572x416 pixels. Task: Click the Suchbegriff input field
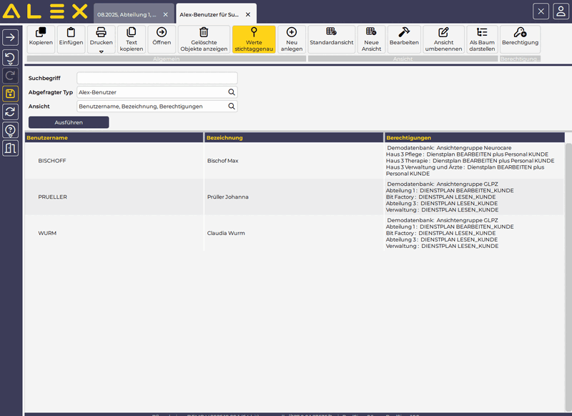(157, 78)
